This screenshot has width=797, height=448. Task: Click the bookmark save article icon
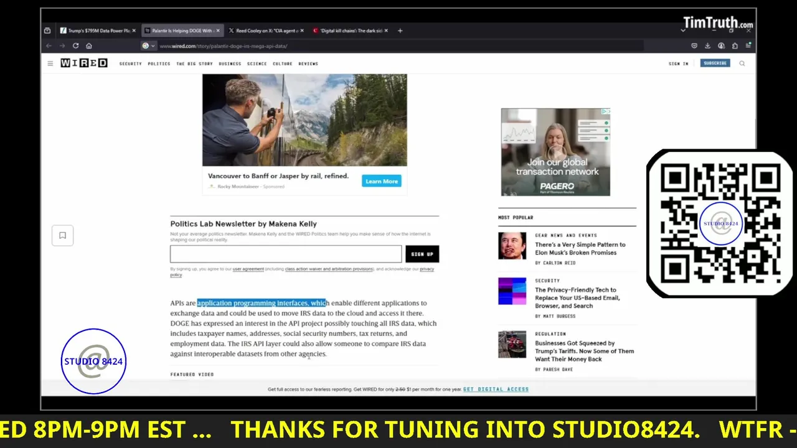pyautogui.click(x=62, y=235)
